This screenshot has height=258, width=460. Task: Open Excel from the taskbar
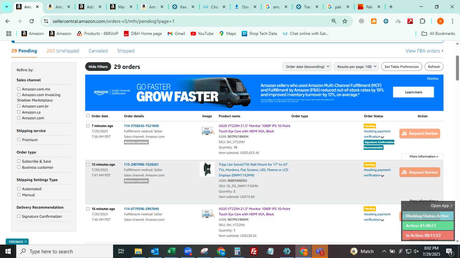coord(171,251)
